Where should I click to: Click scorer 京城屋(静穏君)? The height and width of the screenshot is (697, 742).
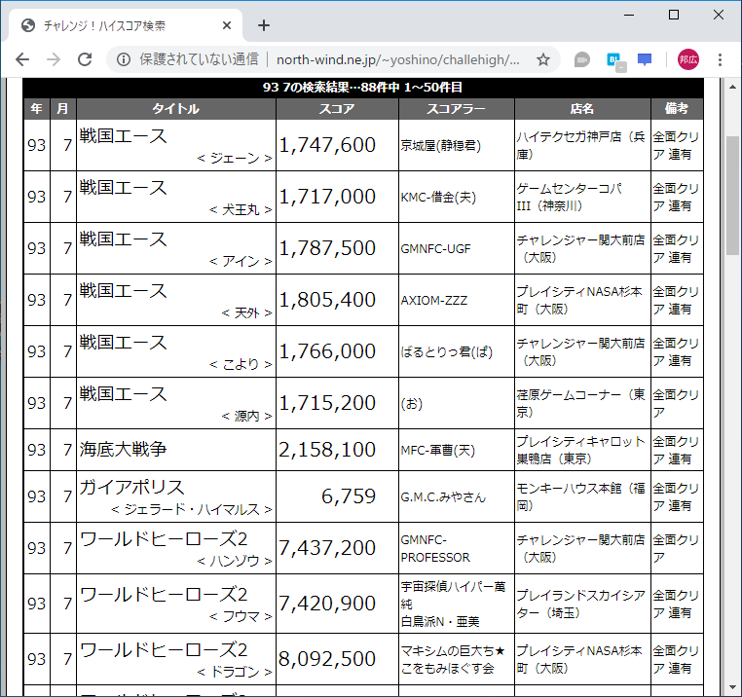pyautogui.click(x=440, y=146)
